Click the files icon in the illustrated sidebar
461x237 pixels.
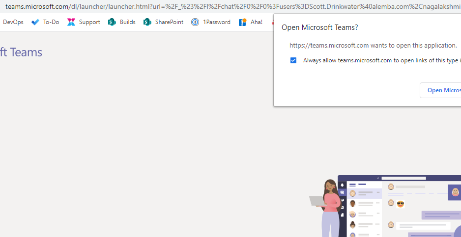(x=342, y=214)
